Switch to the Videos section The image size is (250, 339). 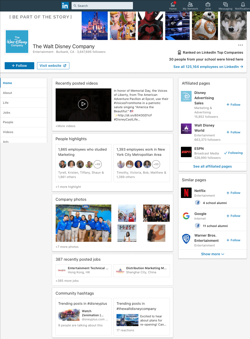[x=8, y=132]
